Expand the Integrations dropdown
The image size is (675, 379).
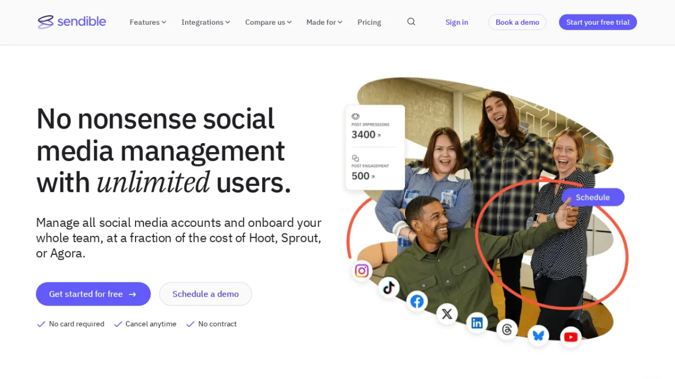point(206,22)
